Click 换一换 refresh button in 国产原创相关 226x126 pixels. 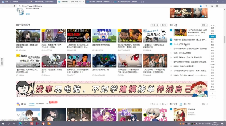(x=155, y=25)
